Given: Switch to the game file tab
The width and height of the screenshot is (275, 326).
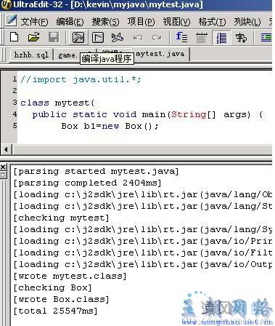Looking at the screenshot, I should tap(67, 55).
